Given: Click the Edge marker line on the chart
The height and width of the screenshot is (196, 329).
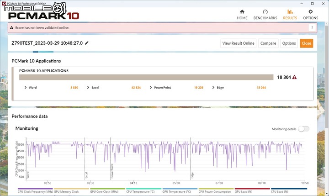Looking at the screenshot, I should click(x=191, y=159).
